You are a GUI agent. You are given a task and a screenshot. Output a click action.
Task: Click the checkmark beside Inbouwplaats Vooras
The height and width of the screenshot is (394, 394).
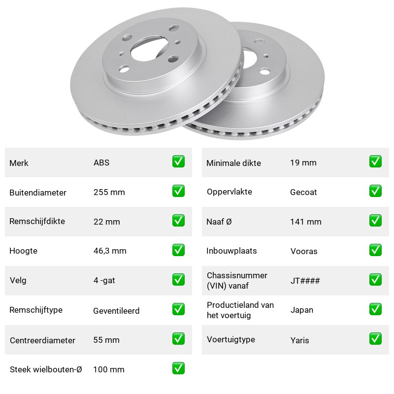(375, 250)
